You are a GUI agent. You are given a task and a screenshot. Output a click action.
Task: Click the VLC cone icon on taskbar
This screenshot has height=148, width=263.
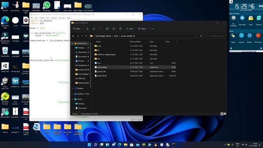pyautogui.click(x=156, y=145)
